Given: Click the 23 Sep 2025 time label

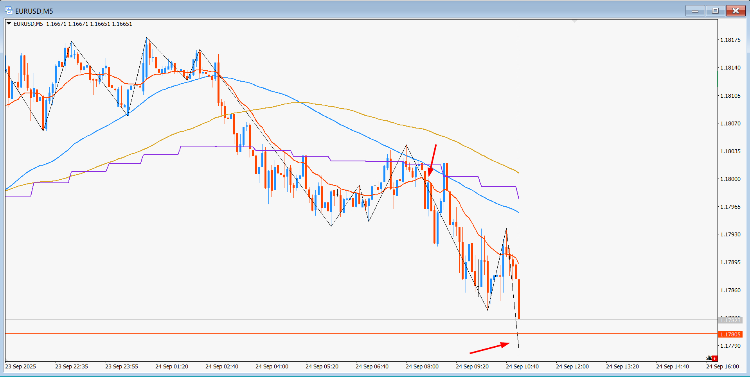Looking at the screenshot, I should point(20,366).
